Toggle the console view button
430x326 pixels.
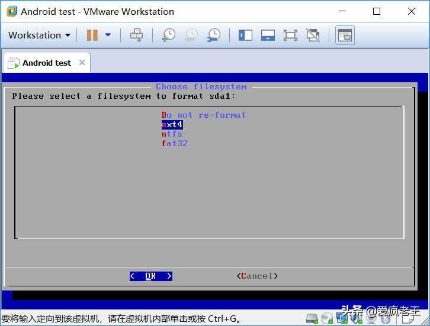(x=345, y=35)
